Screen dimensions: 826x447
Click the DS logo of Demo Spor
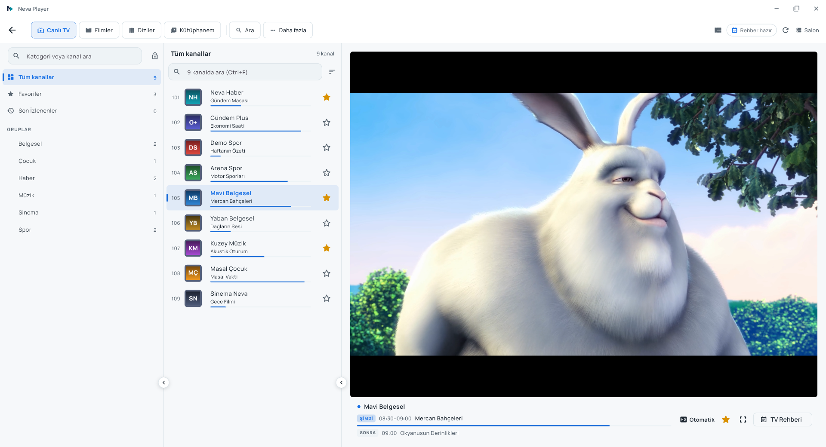pos(193,147)
